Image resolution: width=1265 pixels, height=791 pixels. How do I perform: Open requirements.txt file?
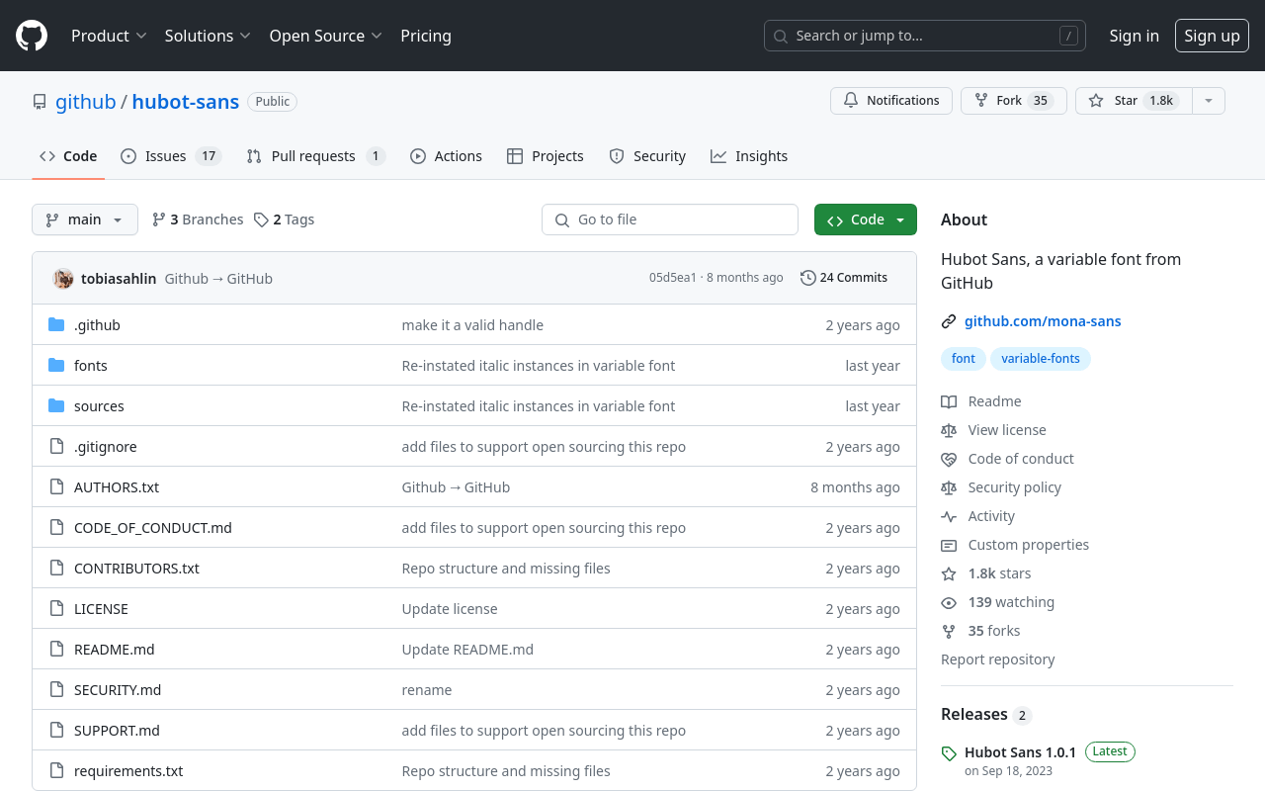(x=128, y=771)
